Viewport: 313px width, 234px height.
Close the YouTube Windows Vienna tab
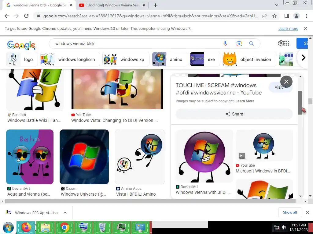click(x=144, y=5)
